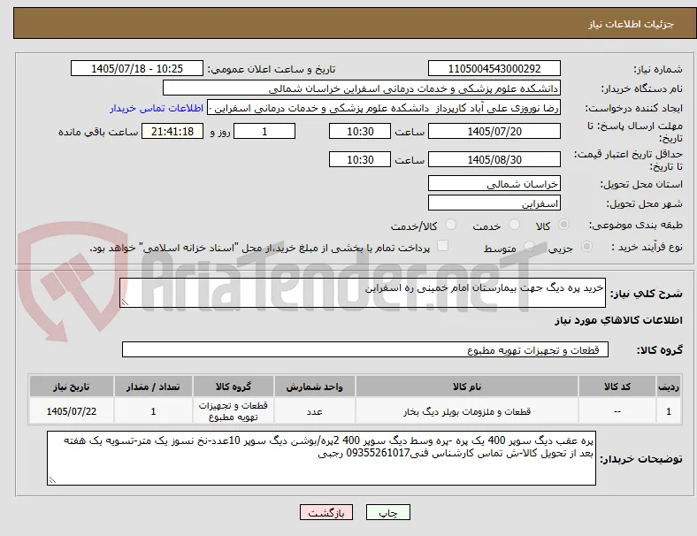Viewport: 697px width, 536px height.
Task: Click the date cell 1405/07/22
Action: coord(72,411)
